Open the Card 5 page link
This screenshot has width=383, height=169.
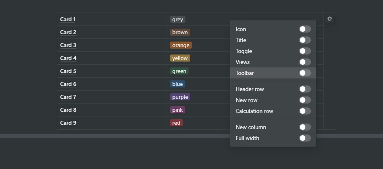[x=68, y=71]
